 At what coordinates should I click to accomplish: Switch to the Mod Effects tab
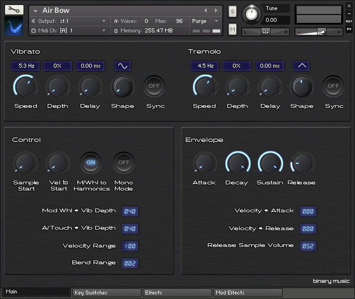pos(248,293)
